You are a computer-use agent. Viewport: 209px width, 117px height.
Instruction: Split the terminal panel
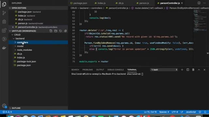188,70
